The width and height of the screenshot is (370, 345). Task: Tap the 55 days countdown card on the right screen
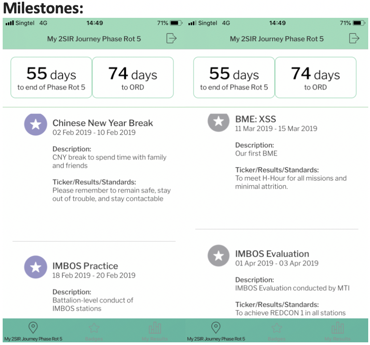point(234,78)
